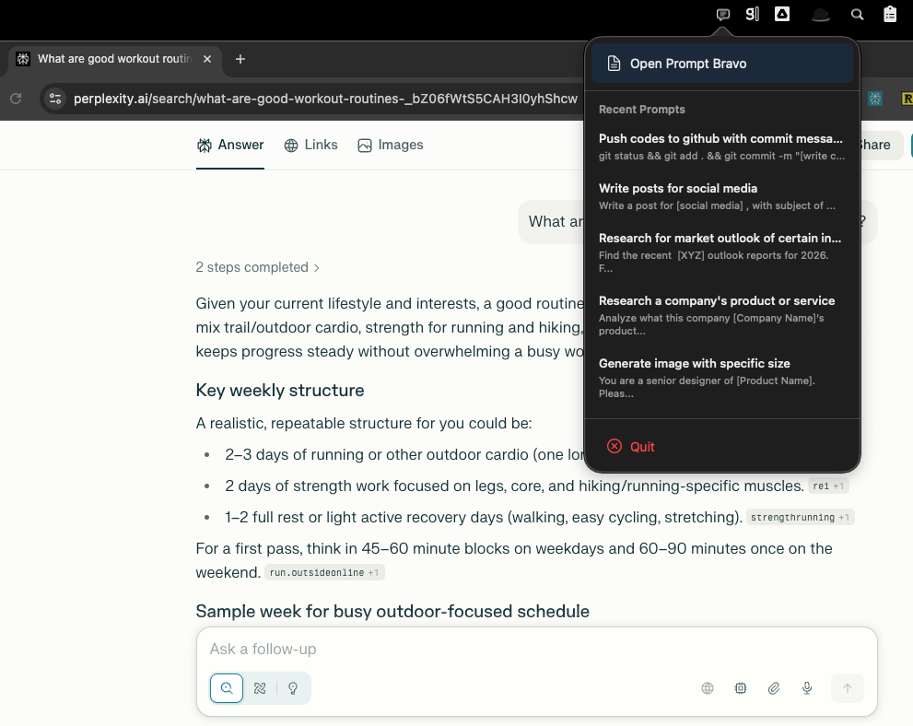The image size is (913, 726).
Task: Start voice dictation with microphone icon
Action: tap(807, 688)
